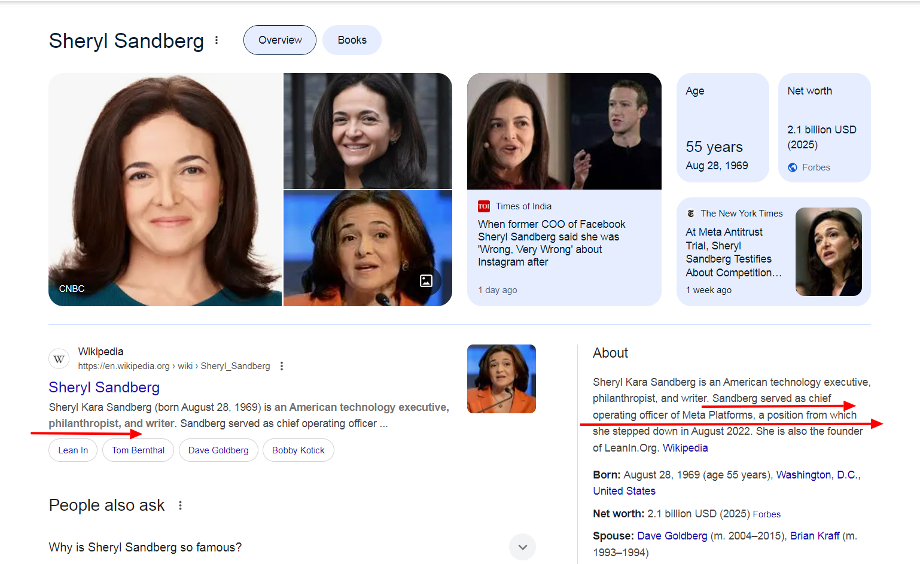Screen dimensions: 920x564
Task: Click the 'Spouse:' label in About
Action: tap(613, 536)
